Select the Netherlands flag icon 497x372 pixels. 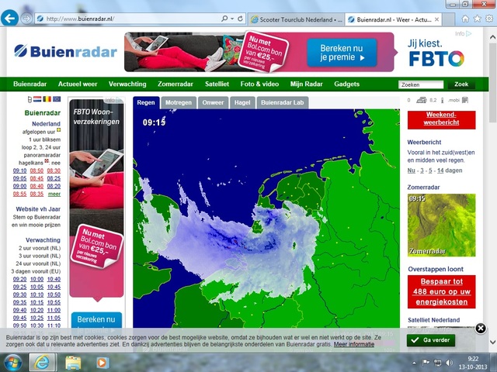(38, 99)
